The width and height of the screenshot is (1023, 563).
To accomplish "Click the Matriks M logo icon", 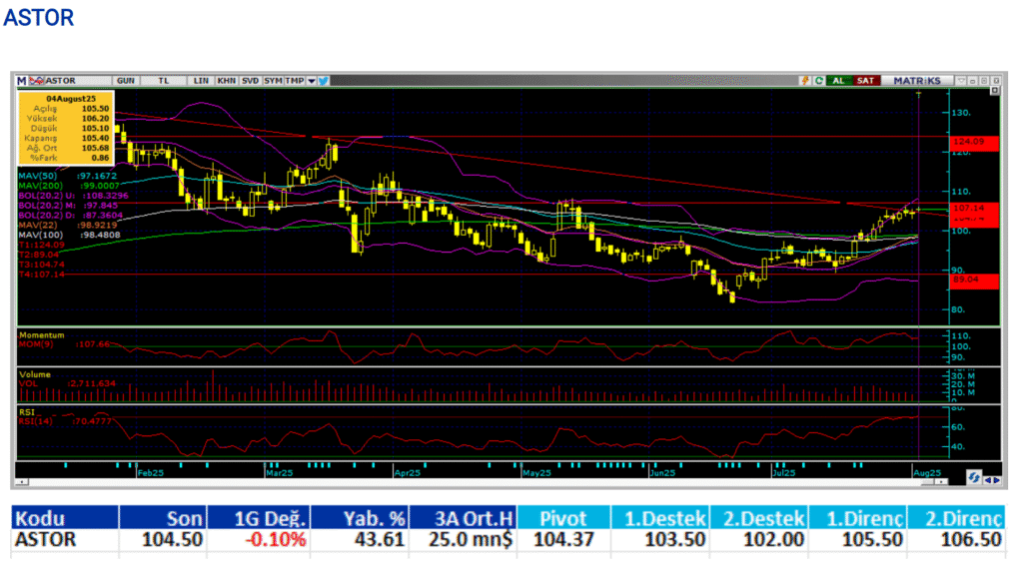I will click(x=22, y=81).
